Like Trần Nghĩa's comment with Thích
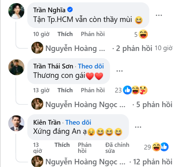The image size is (178, 167). click(65, 34)
